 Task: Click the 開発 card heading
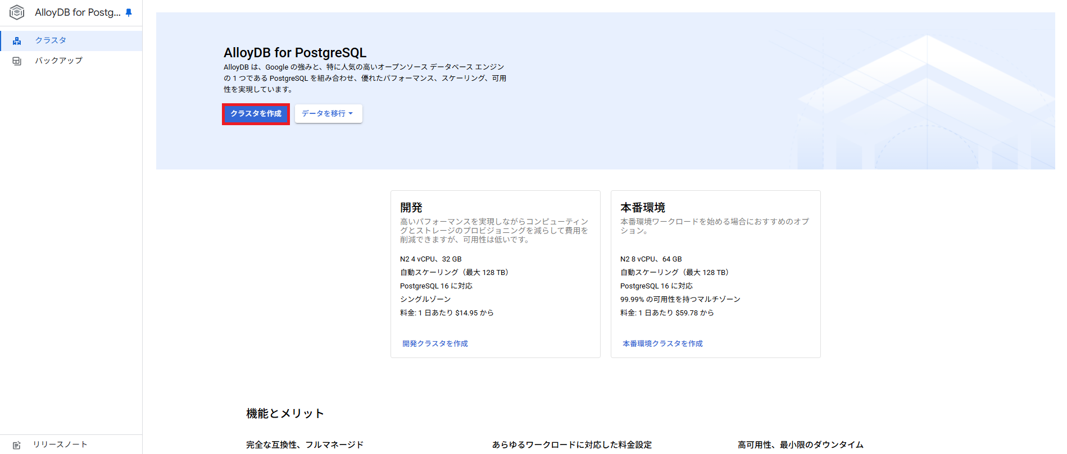click(x=411, y=208)
